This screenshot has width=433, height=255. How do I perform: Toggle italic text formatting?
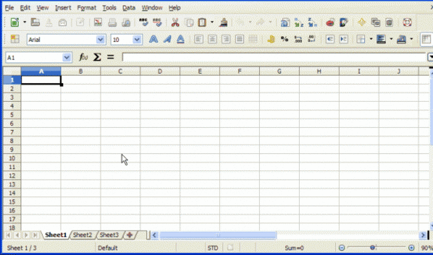coord(167,39)
